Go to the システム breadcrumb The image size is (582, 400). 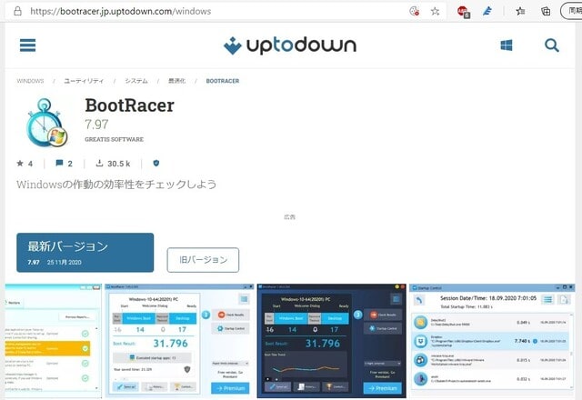[136, 81]
